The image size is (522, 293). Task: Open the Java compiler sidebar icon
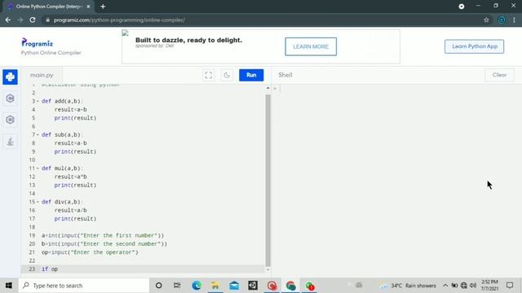point(10,142)
